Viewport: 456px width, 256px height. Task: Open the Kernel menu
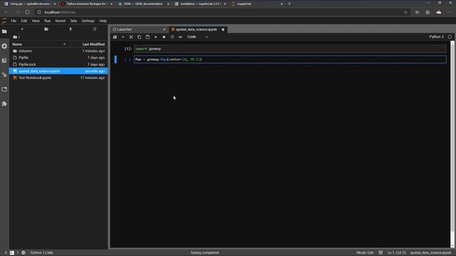coord(60,21)
